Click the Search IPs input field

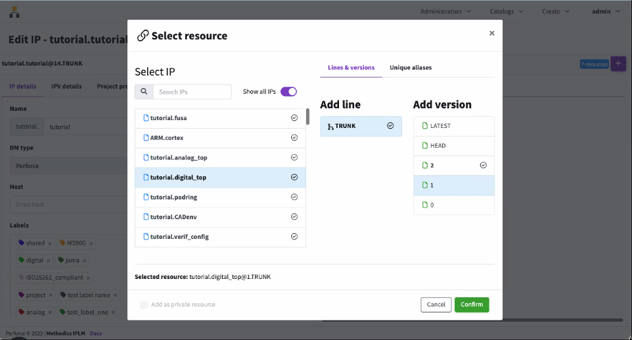192,92
